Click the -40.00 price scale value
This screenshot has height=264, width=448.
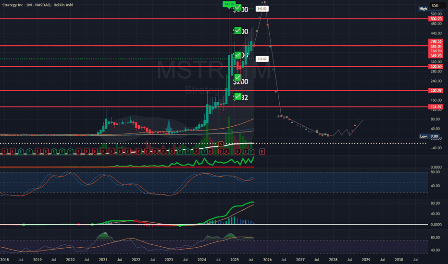tap(436, 148)
